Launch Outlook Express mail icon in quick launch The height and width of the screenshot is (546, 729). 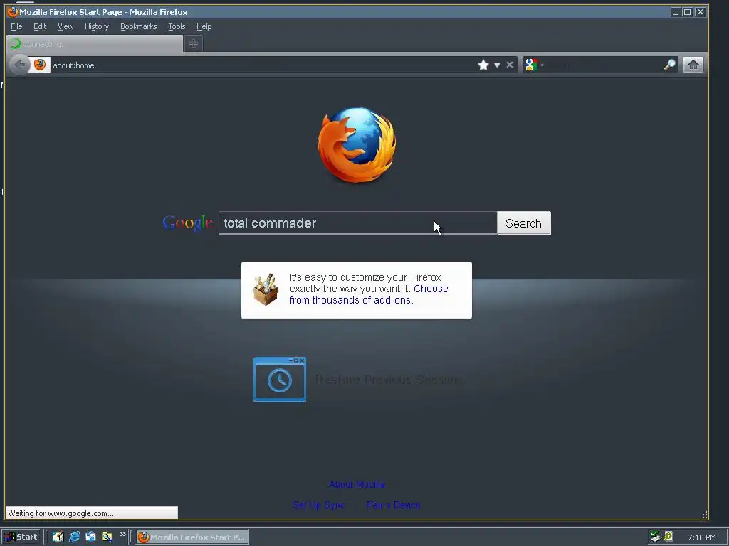click(x=90, y=537)
